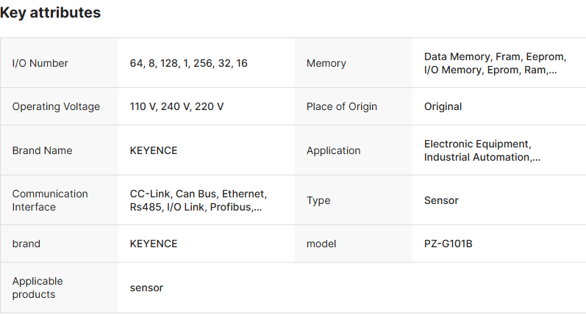
Task: Select the model number PZ-G101B
Action: click(x=448, y=244)
